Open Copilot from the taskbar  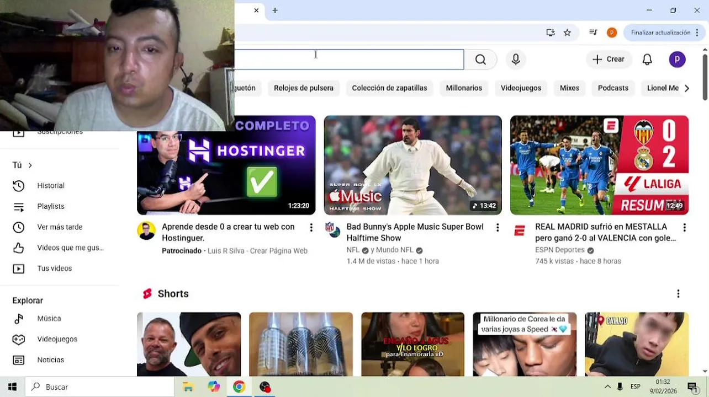[x=214, y=387]
